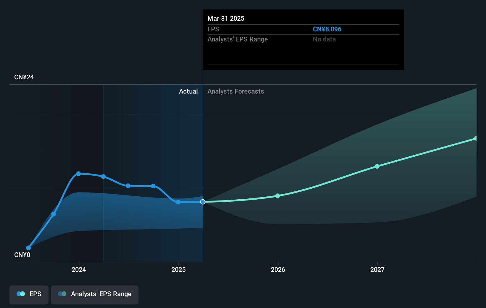Click the 2026 x-axis label
This screenshot has height=308, width=486.
tap(278, 269)
